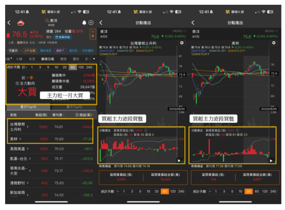Sort by the 買均價 column
This screenshot has width=285, height=210.
point(58,115)
